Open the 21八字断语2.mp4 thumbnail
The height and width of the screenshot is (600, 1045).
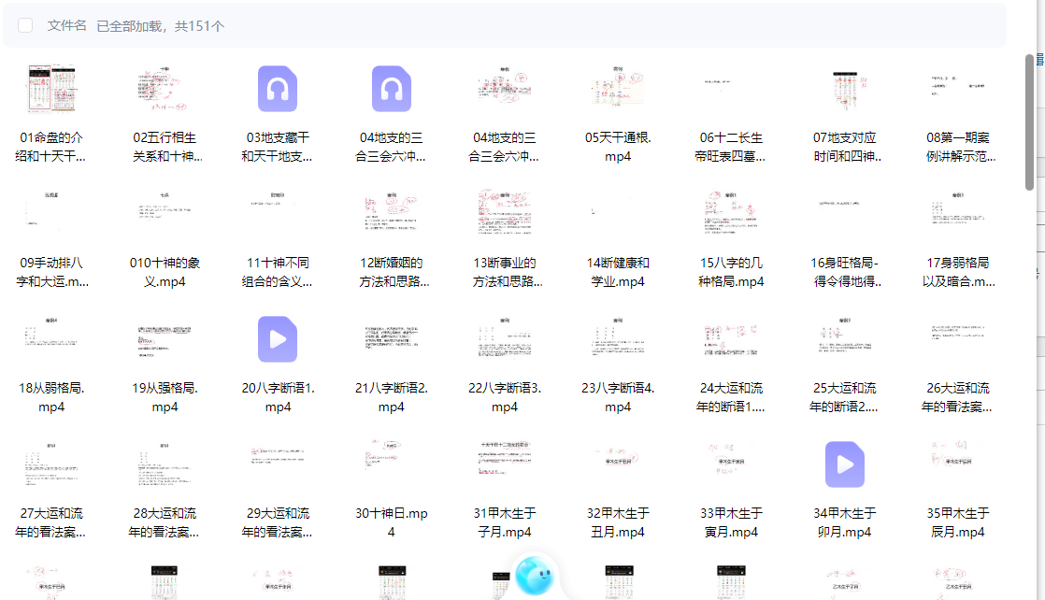tap(392, 339)
